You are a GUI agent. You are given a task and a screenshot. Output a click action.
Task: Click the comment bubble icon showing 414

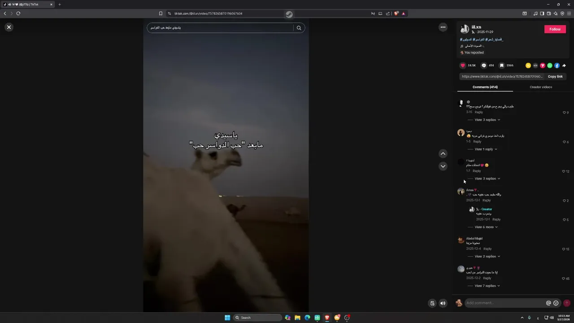484,65
